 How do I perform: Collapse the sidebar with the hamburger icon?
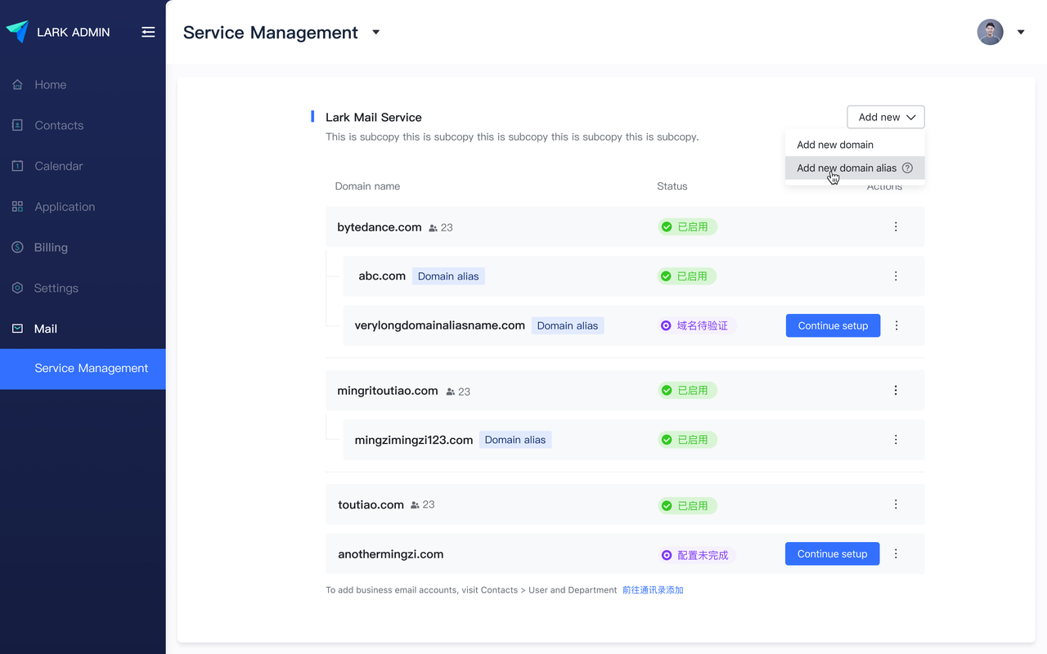(148, 32)
